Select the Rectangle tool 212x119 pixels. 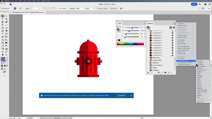3,28
